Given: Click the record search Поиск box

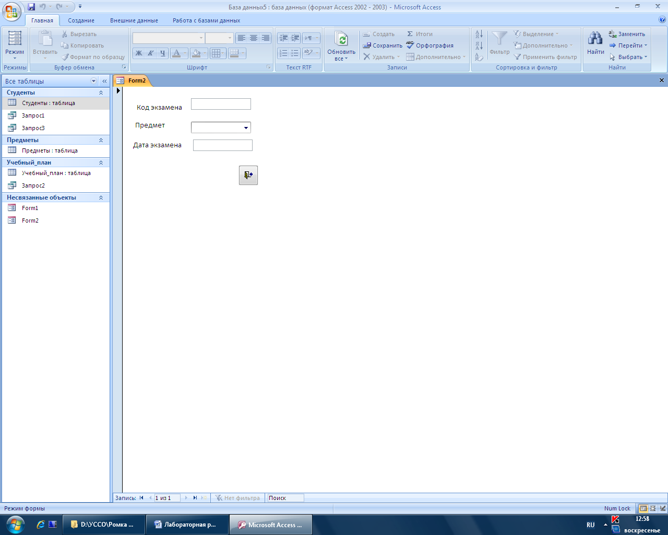Looking at the screenshot, I should (x=285, y=498).
